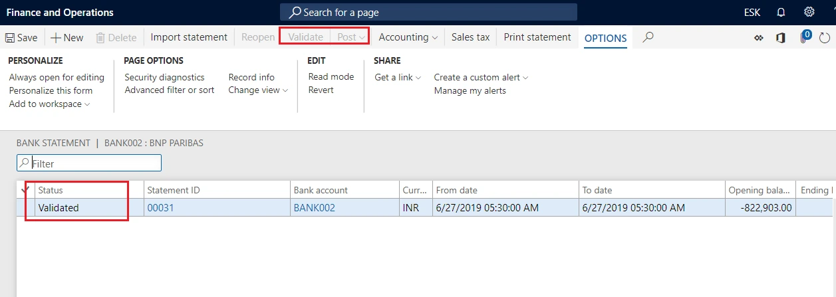Screen dimensions: 836x297
Task: Click the Validated status cell
Action: tap(88, 208)
